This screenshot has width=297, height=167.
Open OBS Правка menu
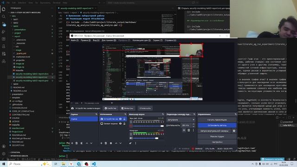pyautogui.click(x=85, y=40)
